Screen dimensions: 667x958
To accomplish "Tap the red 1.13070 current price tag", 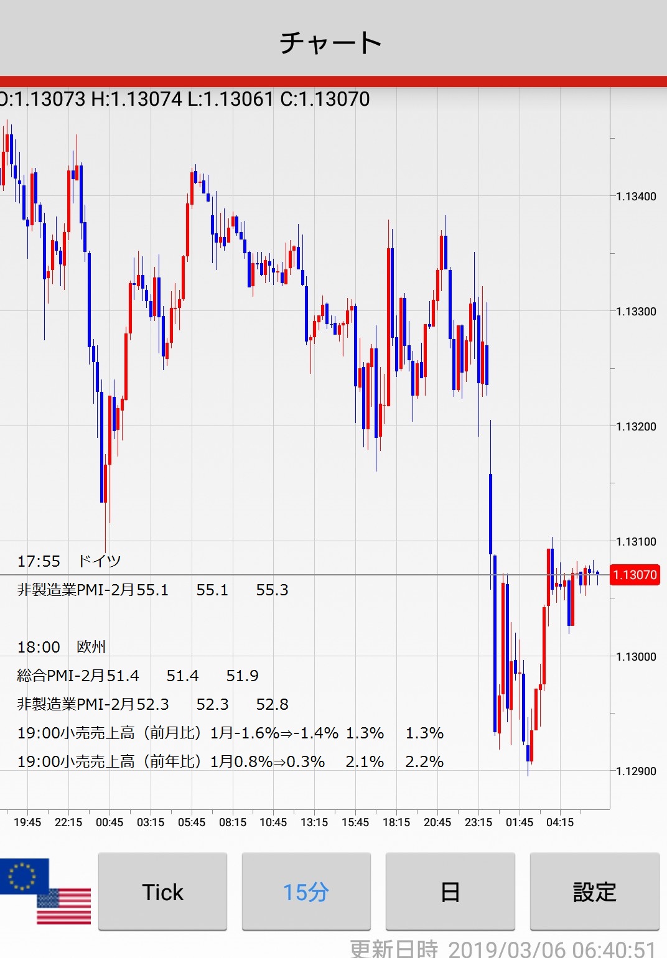I will click(634, 575).
